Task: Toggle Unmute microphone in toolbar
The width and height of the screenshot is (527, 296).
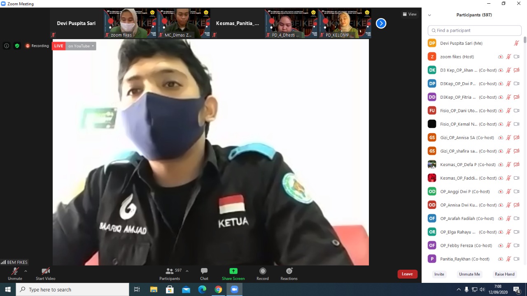Action: tap(15, 271)
